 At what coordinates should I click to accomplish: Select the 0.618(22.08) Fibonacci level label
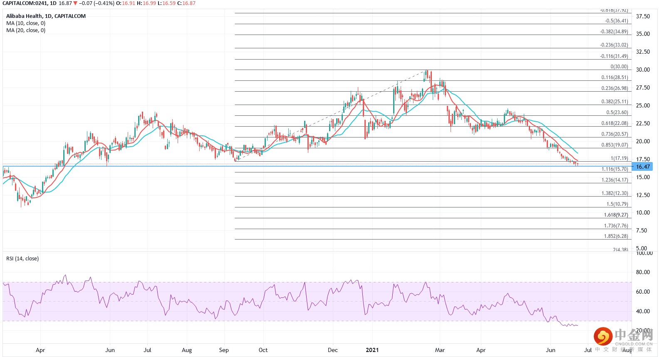click(x=614, y=123)
